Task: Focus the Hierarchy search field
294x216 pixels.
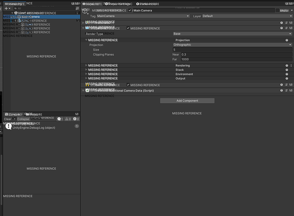Action: point(44,9)
